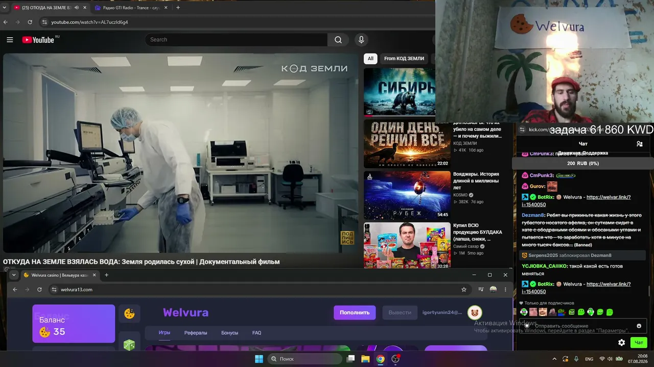Reload the Welvura page
654x367 pixels.
tap(39, 290)
